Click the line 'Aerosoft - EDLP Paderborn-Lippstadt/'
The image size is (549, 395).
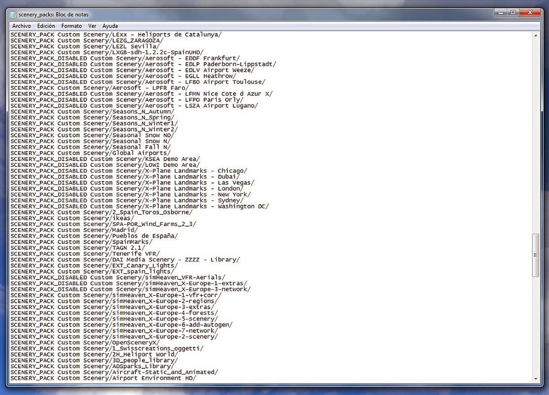coord(143,65)
